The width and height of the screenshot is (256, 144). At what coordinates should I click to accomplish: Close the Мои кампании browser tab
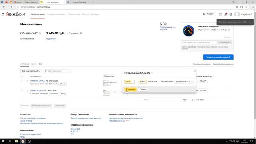(x=64, y=2)
